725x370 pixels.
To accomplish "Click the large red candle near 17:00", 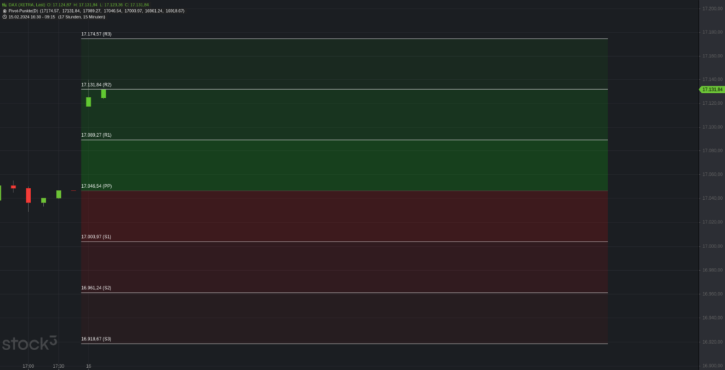I will (28, 196).
